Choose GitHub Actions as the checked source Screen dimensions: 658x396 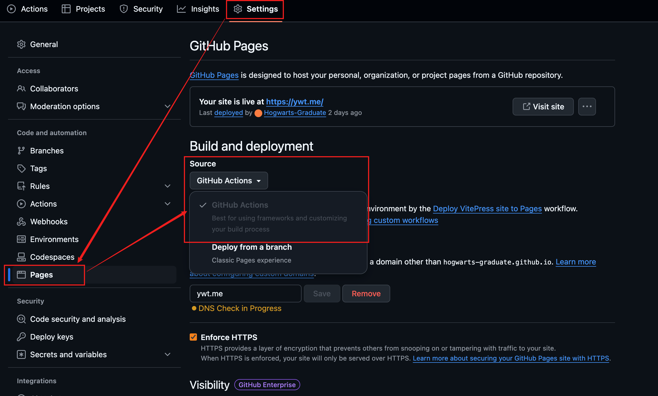pos(240,205)
